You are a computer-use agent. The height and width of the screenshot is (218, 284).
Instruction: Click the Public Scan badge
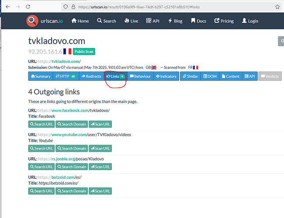(x=84, y=51)
